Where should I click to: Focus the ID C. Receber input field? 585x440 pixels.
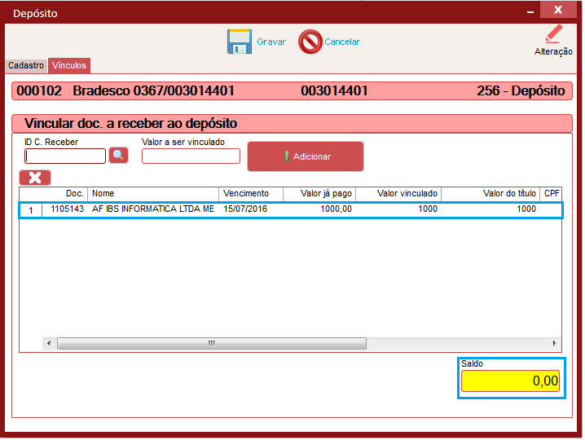65,156
